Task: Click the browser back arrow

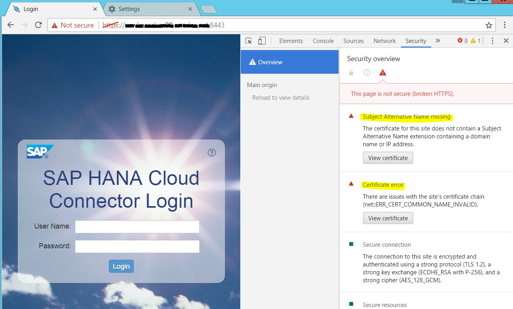Action: tap(11, 25)
